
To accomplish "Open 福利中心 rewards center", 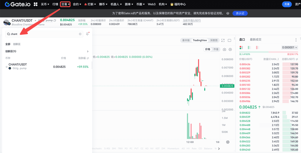I will coord(178,4).
